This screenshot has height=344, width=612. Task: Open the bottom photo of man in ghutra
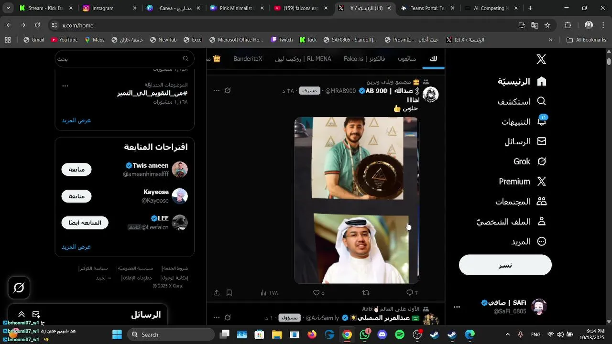[361, 248]
